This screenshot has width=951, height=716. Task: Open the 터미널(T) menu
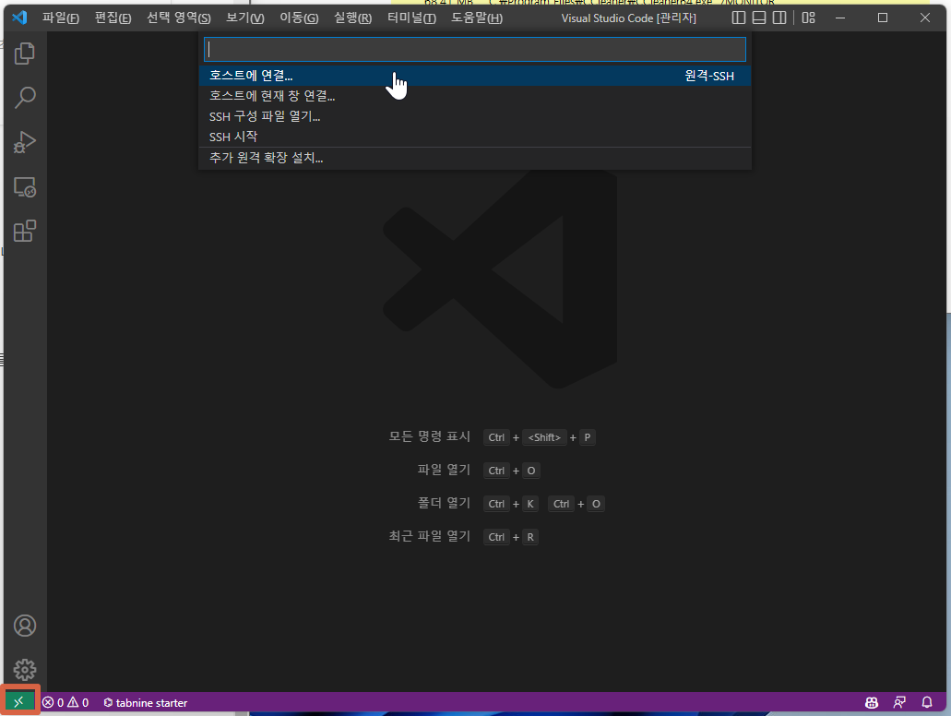(411, 18)
